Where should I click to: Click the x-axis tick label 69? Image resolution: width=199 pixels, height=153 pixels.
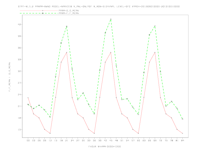click(155, 140)
